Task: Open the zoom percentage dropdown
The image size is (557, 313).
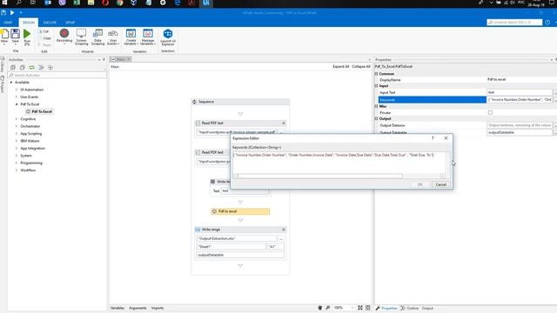Action: pyautogui.click(x=352, y=308)
